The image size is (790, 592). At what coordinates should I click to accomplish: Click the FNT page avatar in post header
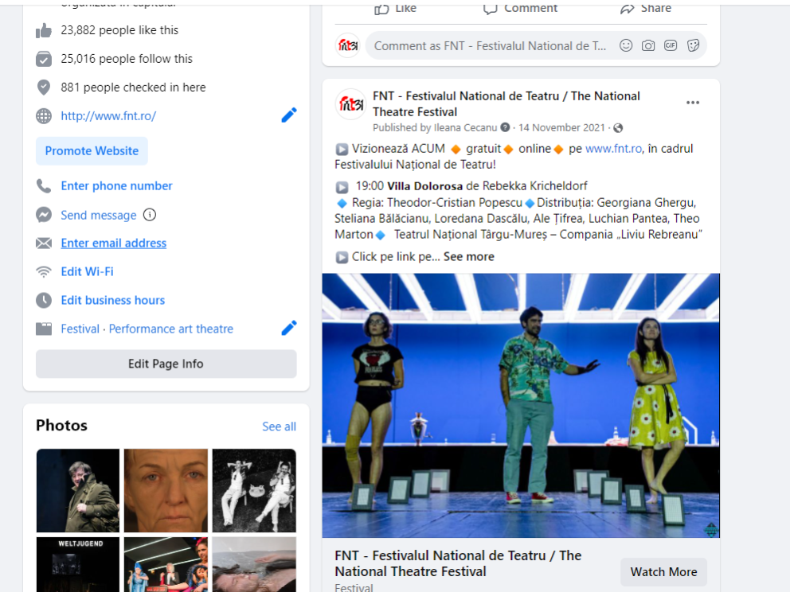point(350,104)
